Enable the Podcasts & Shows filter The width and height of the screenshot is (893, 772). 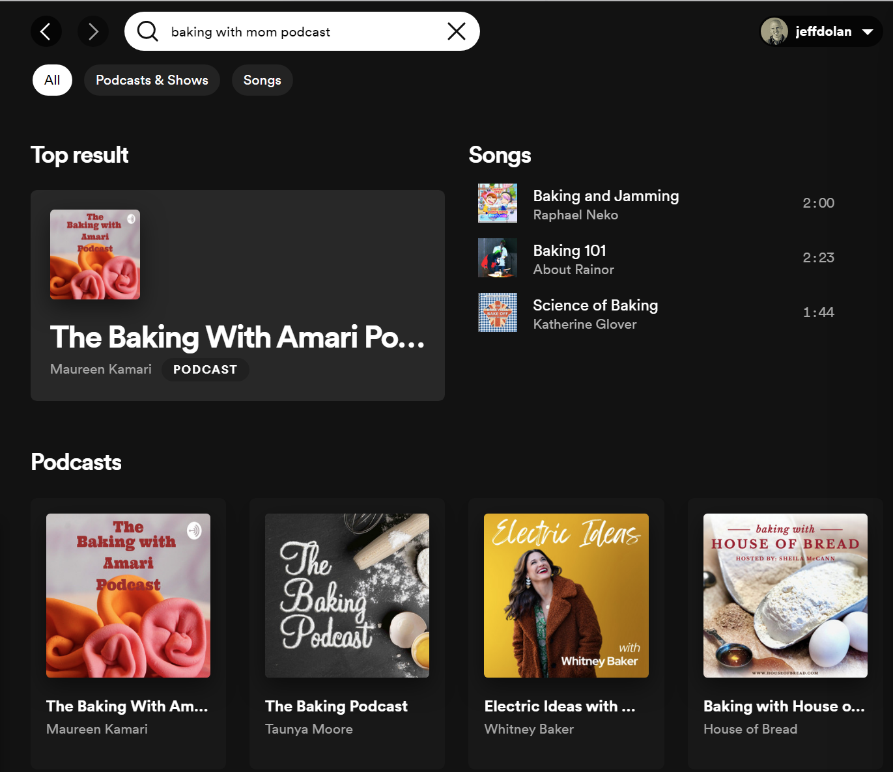(x=152, y=80)
